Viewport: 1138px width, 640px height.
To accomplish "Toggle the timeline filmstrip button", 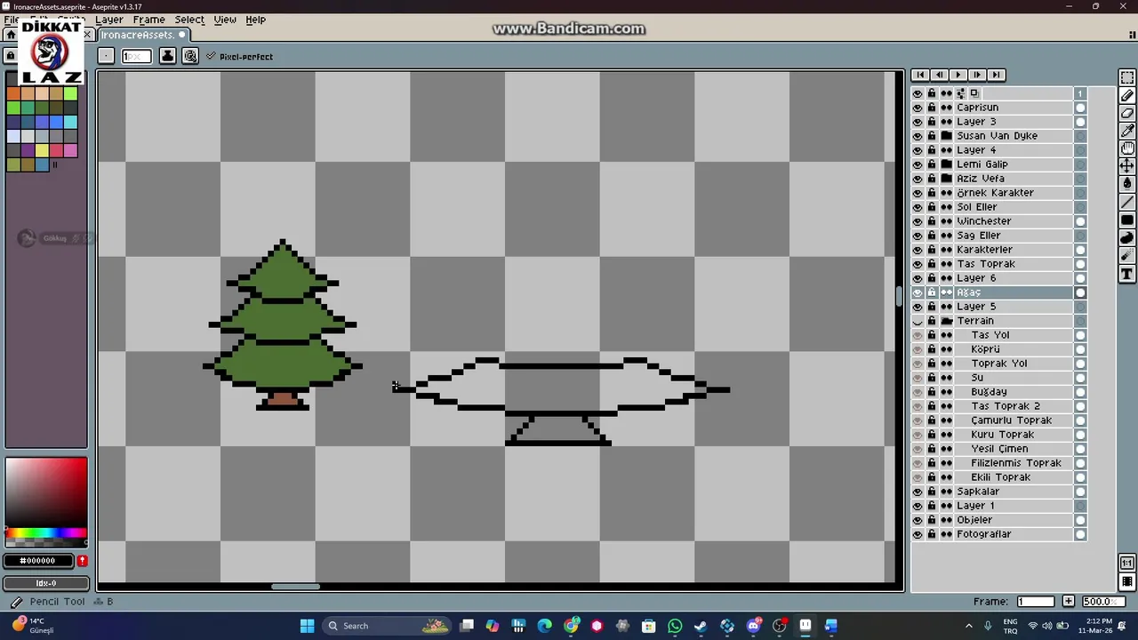I will click(1127, 582).
